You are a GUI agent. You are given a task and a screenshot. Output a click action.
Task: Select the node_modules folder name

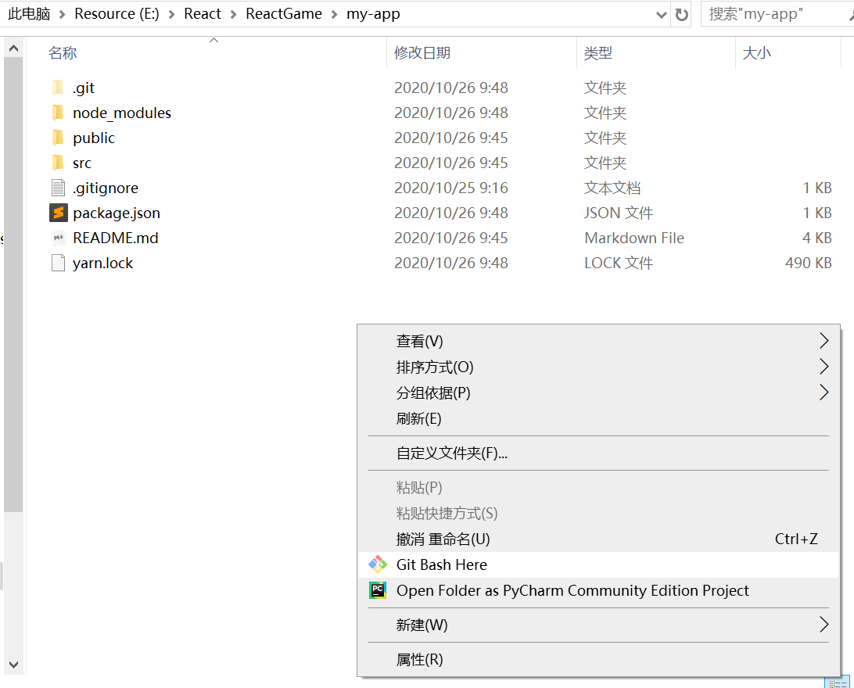coord(122,113)
